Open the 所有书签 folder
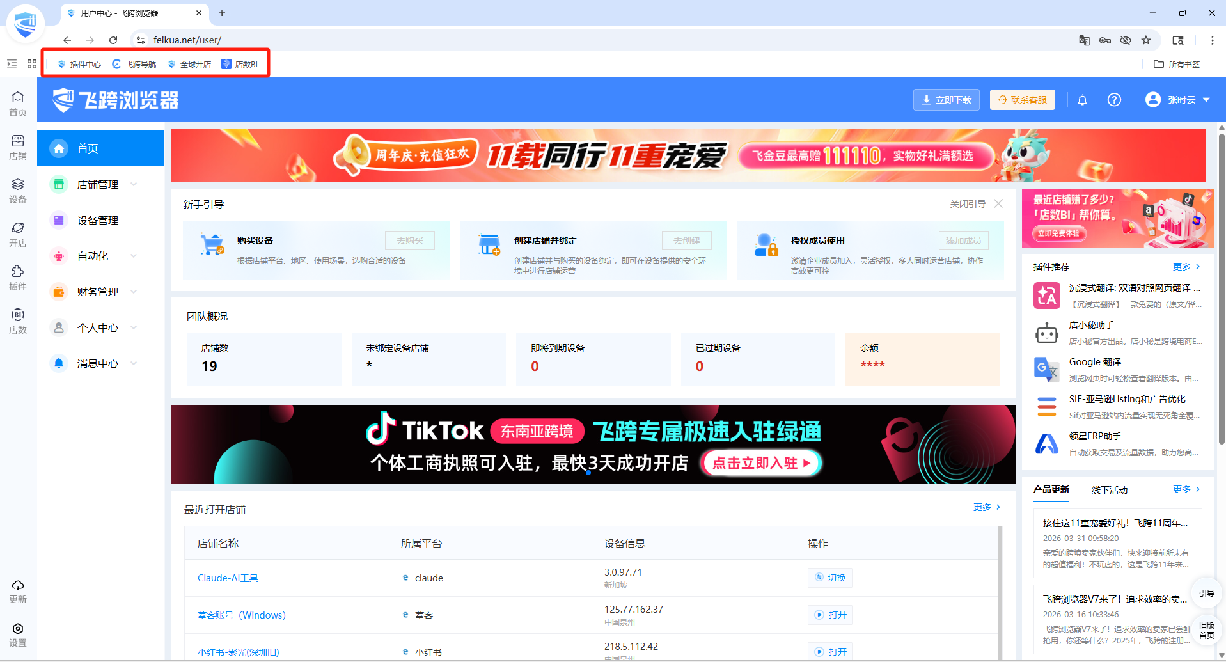This screenshot has width=1226, height=662. coord(1177,64)
